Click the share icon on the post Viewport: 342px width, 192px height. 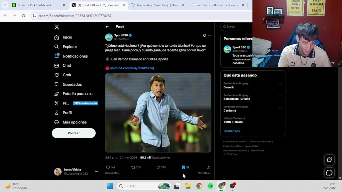209,167
